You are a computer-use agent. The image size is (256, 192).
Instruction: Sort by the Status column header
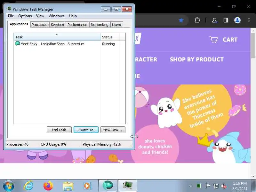[110, 37]
